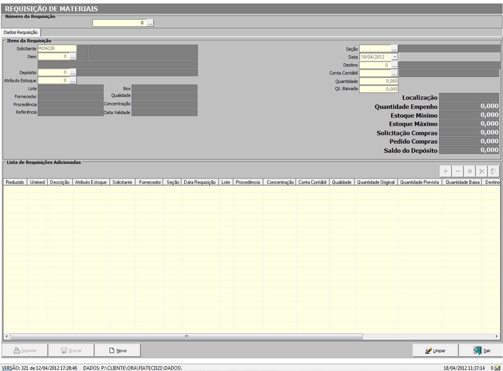Open lookup for Número da Requisição
The height and width of the screenshot is (371, 503).
click(x=150, y=23)
